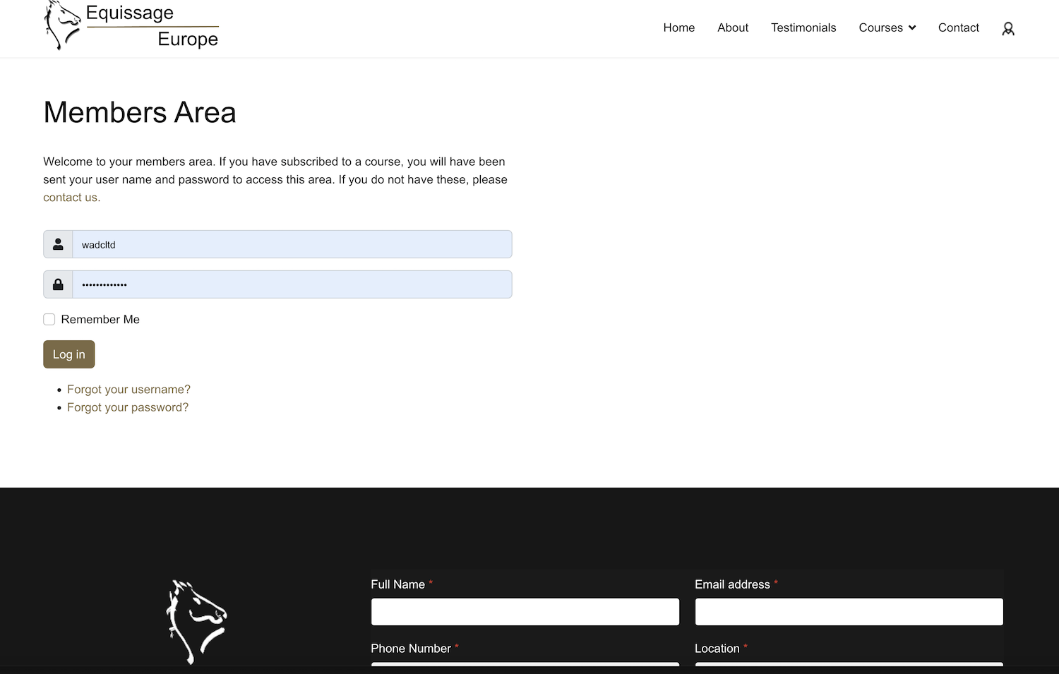
Task: Click the padlock icon beside password field
Action: click(58, 284)
